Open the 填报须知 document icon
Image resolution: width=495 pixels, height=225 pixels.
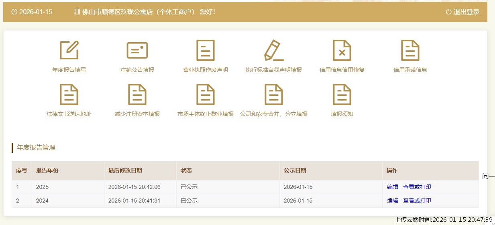pos(342,95)
